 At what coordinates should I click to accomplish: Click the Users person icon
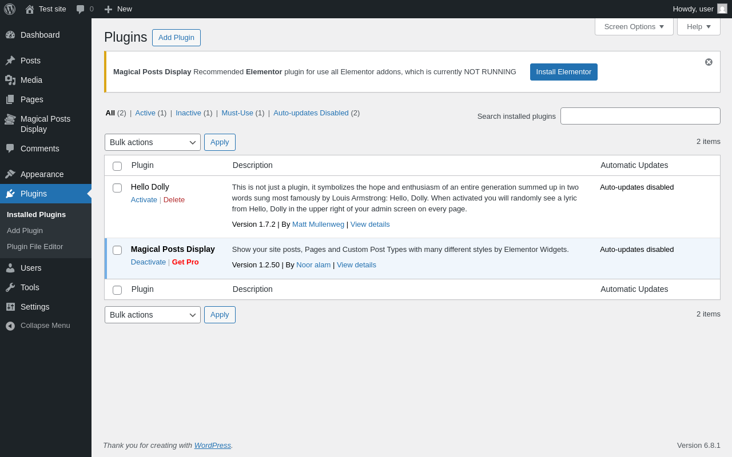coord(10,268)
